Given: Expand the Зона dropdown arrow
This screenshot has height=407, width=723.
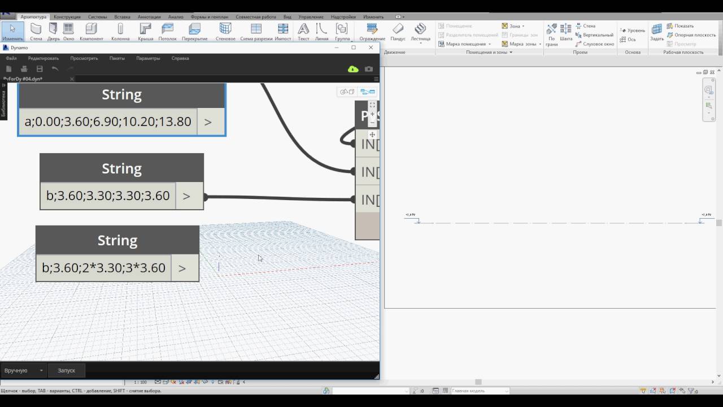Looking at the screenshot, I should pos(523,26).
